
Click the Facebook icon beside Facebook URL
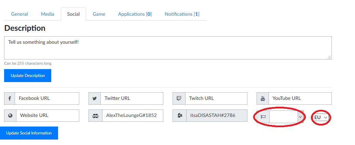click(x=10, y=98)
